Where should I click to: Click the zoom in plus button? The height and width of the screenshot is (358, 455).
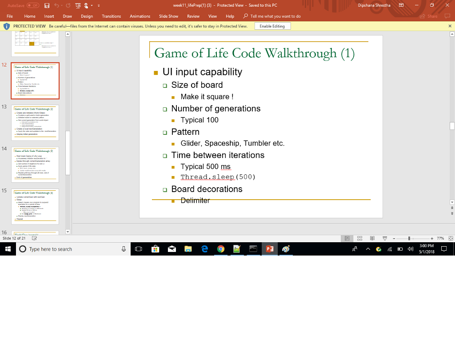pyautogui.click(x=432, y=238)
